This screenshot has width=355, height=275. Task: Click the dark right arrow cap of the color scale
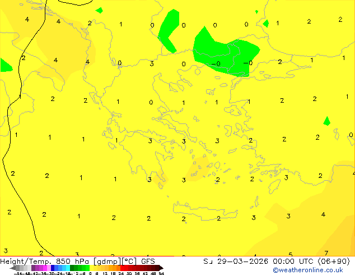pyautogui.click(x=161, y=268)
